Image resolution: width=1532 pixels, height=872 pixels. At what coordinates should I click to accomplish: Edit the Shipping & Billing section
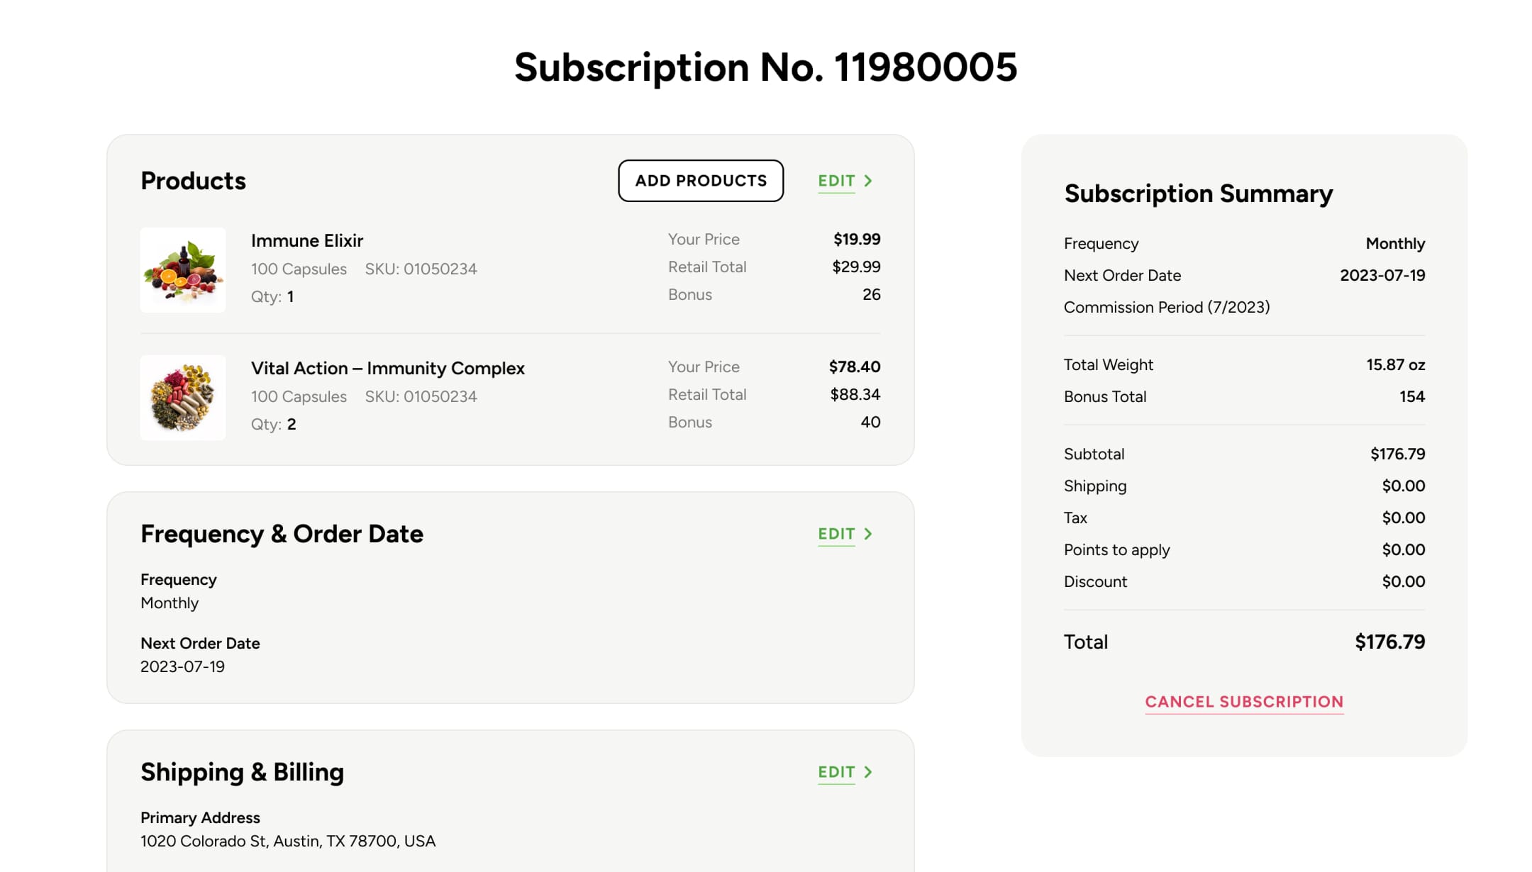click(x=836, y=772)
